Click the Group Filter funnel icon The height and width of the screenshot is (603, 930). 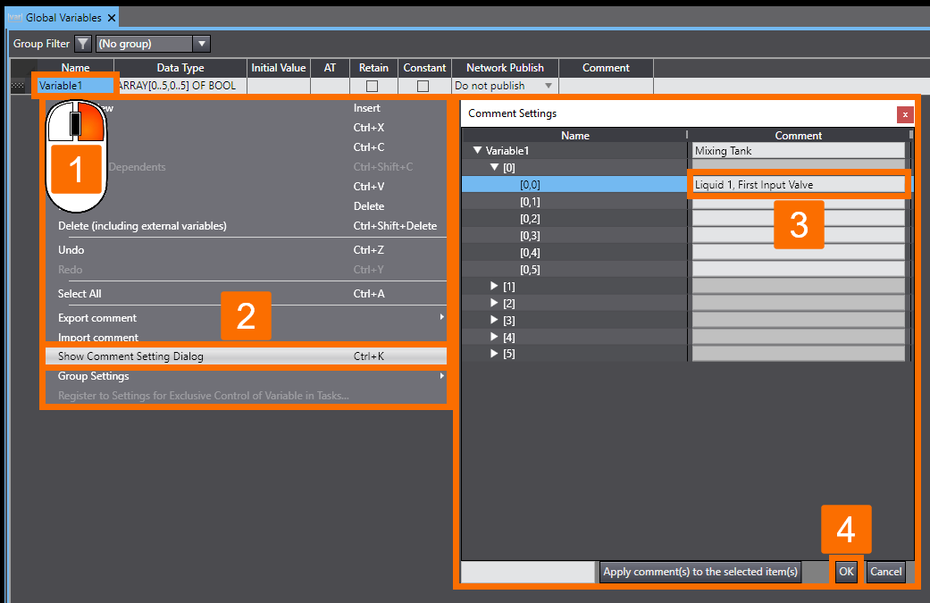[81, 43]
